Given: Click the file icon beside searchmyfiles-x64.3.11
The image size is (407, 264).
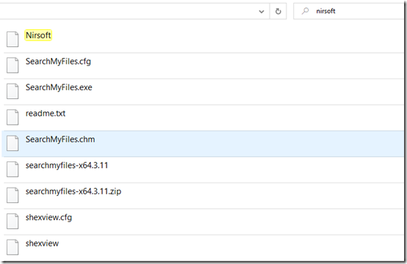Looking at the screenshot, I should (12, 169).
